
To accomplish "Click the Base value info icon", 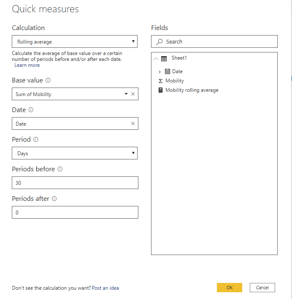I will click(x=48, y=80).
